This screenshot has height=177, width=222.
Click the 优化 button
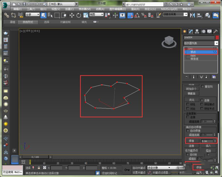click(192, 100)
